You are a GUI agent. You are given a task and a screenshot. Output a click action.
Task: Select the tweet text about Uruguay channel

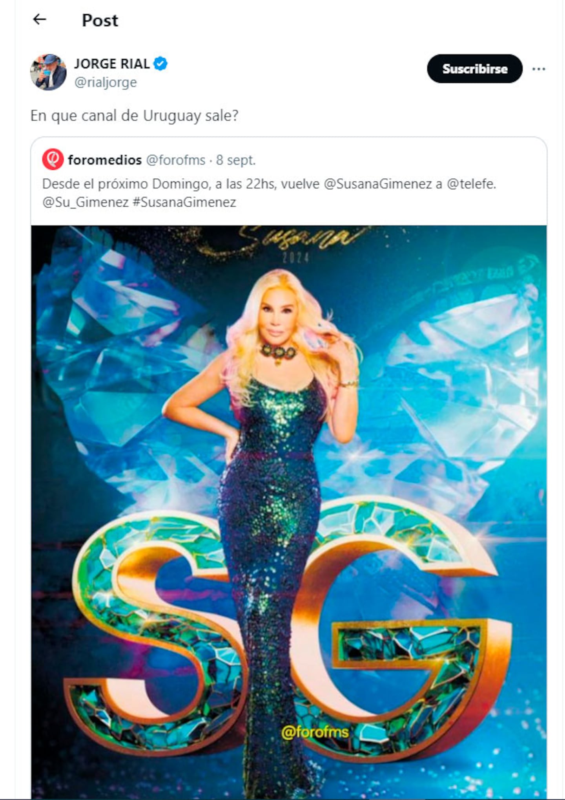pos(135,116)
